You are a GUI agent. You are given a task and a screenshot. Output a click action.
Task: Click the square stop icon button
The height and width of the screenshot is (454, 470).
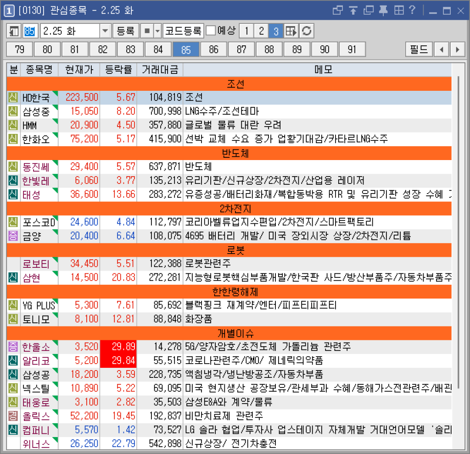pyautogui.click(x=147, y=31)
